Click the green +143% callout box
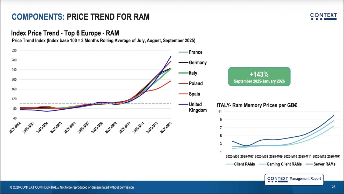Viewport: 344px width, 194px height. click(x=259, y=77)
